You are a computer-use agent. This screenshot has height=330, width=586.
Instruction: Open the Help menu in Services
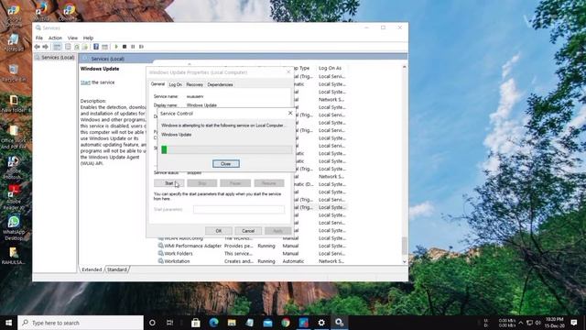(x=88, y=38)
